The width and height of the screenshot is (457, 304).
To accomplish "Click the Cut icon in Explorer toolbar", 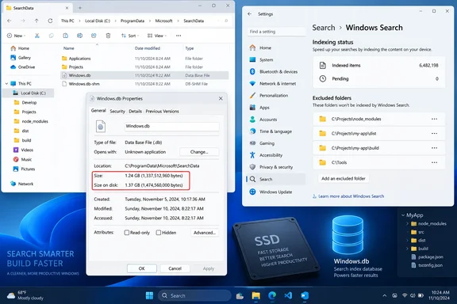I will [36, 36].
